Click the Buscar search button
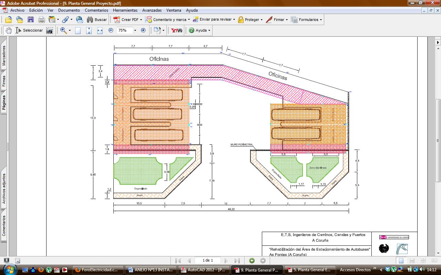Viewport: 441px width, 275px height. [x=97, y=20]
